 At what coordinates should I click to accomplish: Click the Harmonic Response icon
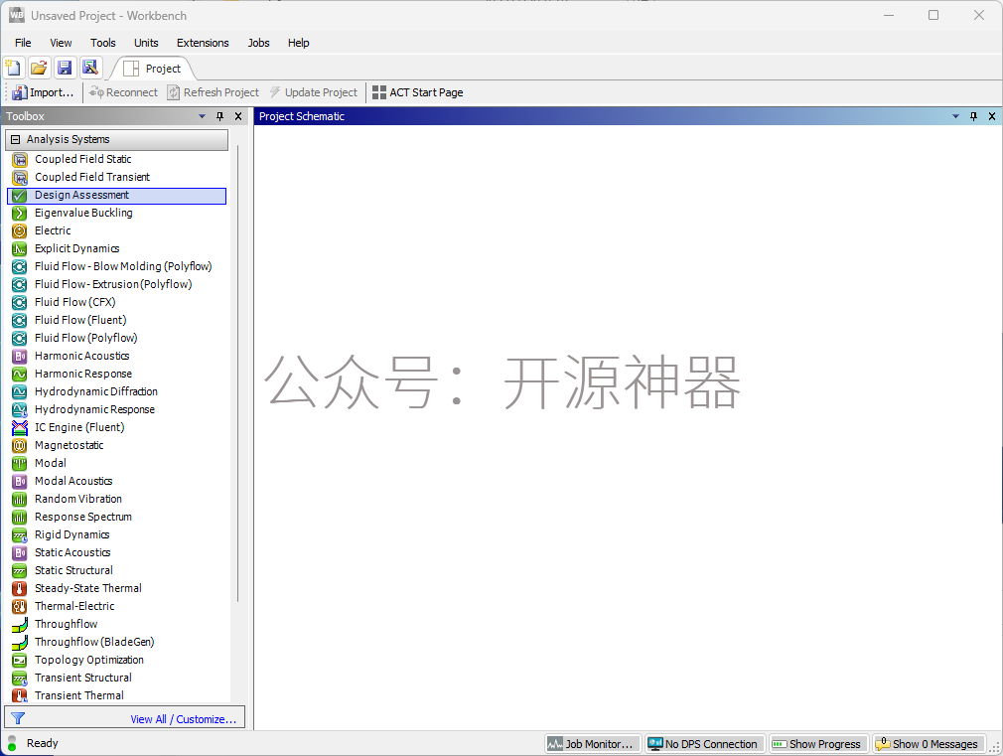click(20, 375)
